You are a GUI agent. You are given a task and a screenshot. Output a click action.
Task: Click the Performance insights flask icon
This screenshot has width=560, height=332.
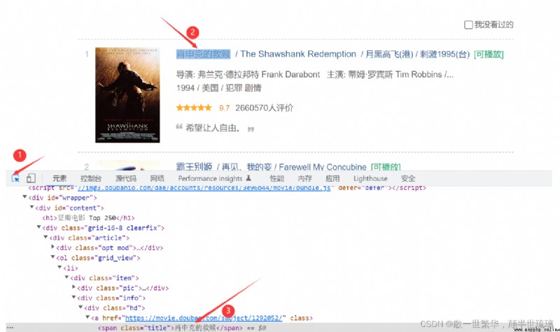tap(248, 178)
